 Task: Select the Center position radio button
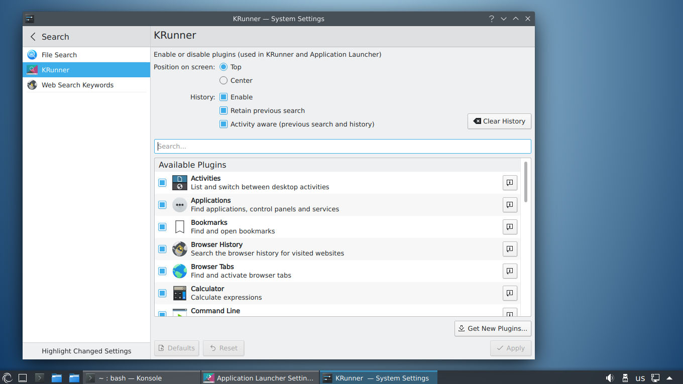click(223, 80)
